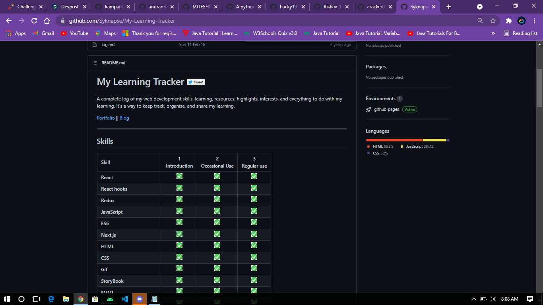Open the Java Tutorials For B... bookmark
543x305 pixels.
pos(434,33)
